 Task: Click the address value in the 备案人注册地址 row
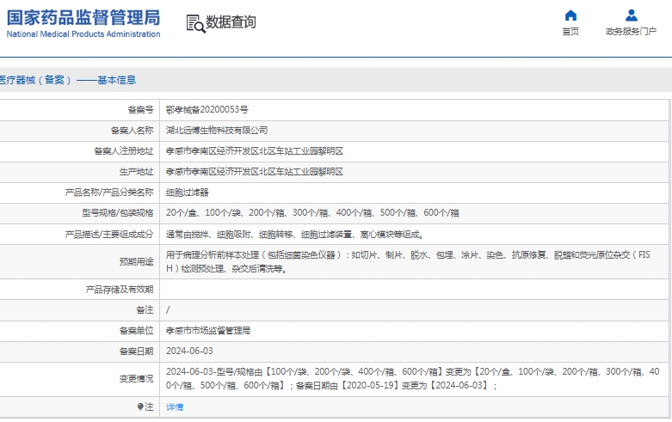tap(255, 151)
